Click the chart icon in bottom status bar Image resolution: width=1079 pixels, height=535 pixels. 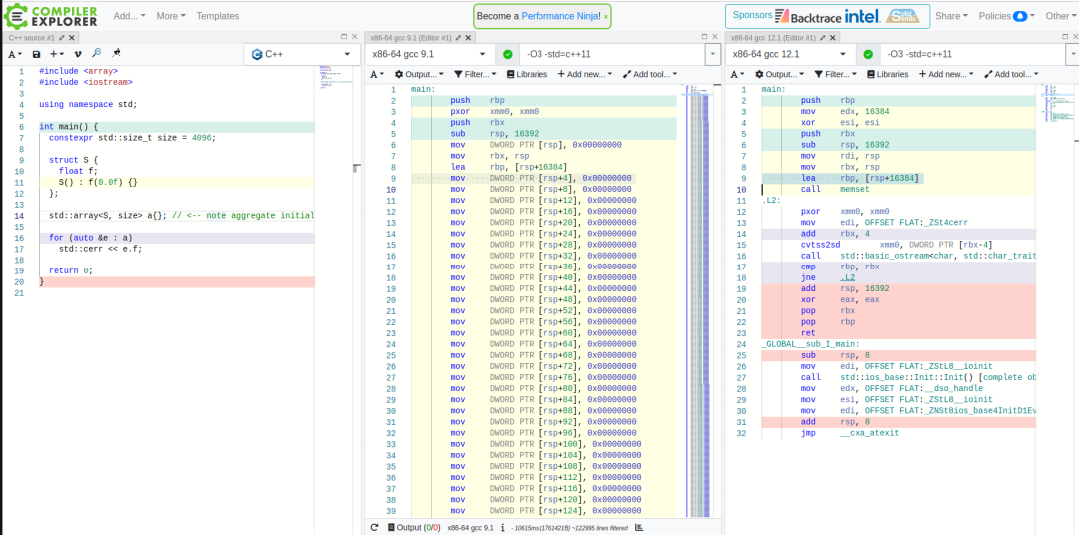tap(638, 527)
